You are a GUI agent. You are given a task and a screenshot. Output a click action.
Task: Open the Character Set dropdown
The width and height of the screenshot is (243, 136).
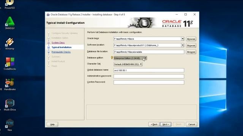[x=128, y=64]
